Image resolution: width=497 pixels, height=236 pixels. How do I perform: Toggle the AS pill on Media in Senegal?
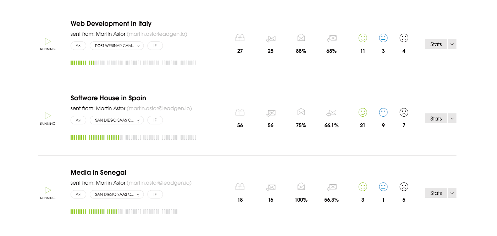(78, 195)
